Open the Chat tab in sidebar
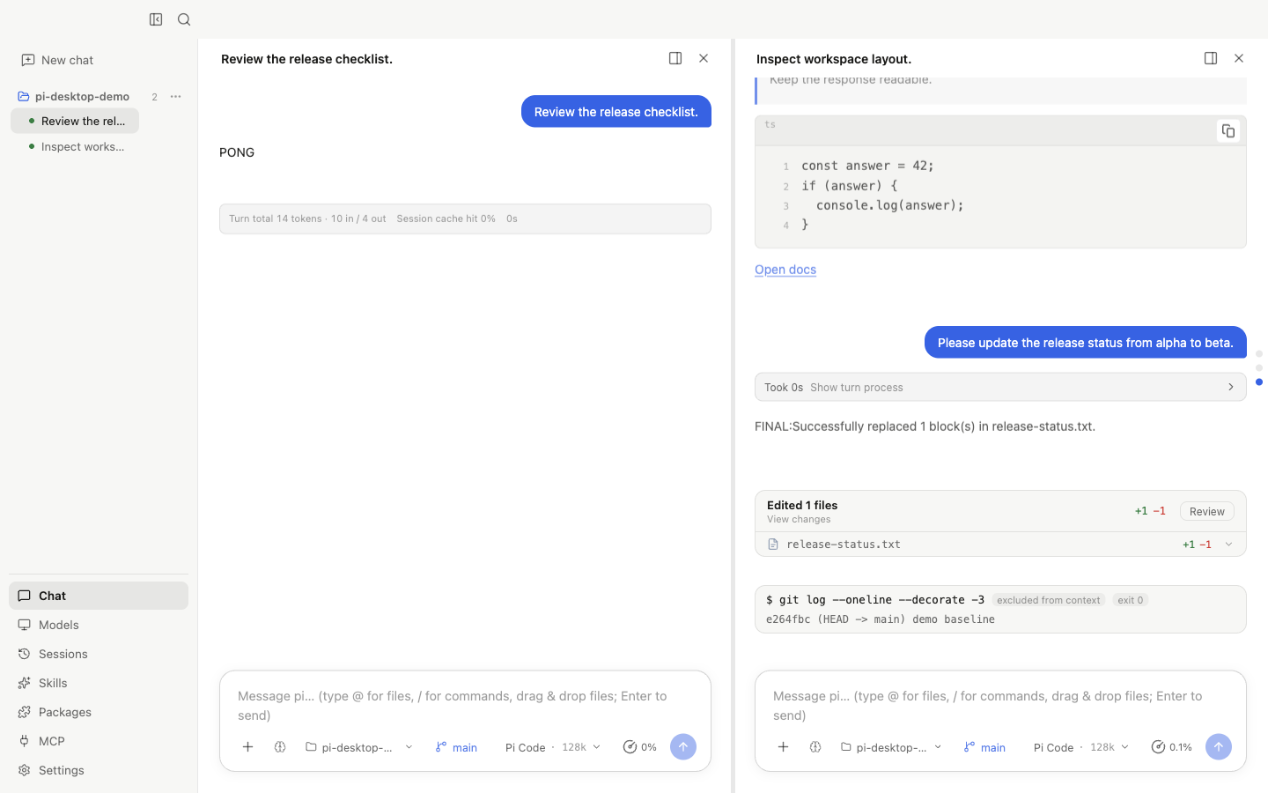This screenshot has height=793, width=1268. tap(99, 596)
